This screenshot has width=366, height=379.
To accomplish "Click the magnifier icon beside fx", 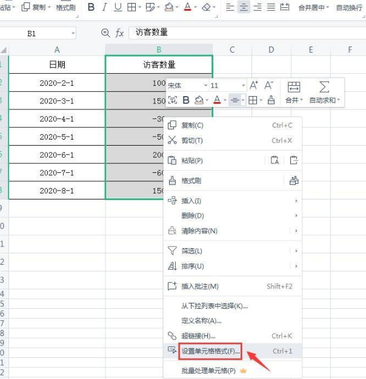I will [x=105, y=33].
